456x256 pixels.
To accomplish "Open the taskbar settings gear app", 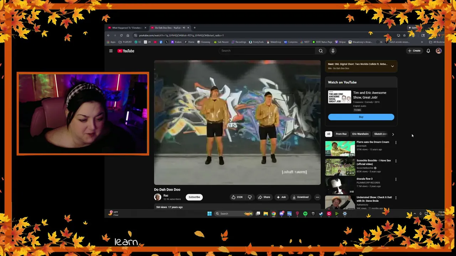I will 344,214.
